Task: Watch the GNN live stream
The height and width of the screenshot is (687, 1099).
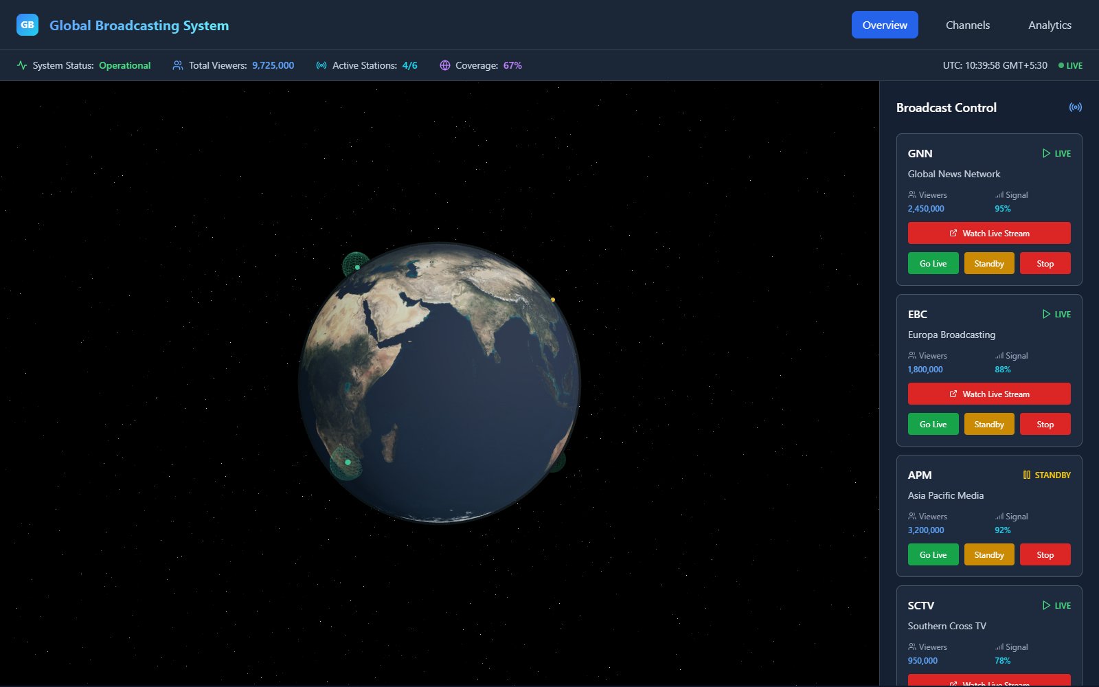Action: [989, 233]
